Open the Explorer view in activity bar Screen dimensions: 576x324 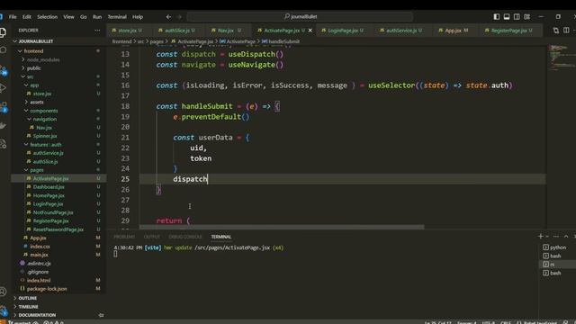tap(3, 32)
